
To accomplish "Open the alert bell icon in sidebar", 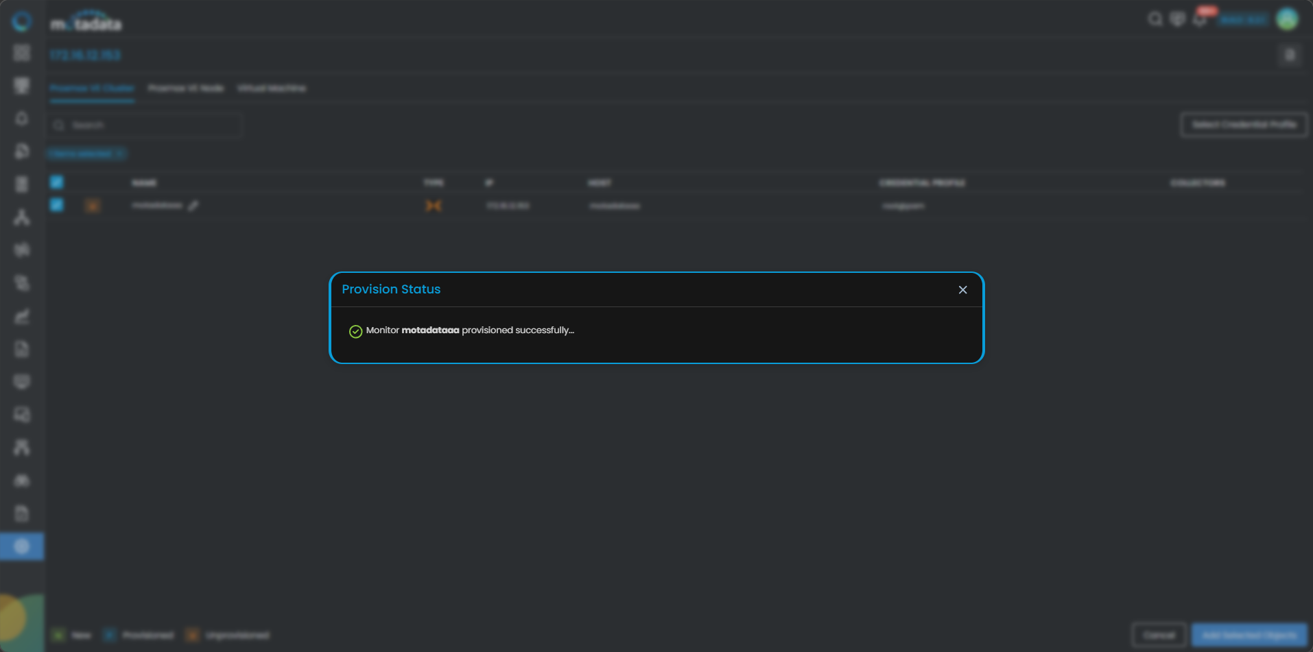I will click(x=22, y=119).
